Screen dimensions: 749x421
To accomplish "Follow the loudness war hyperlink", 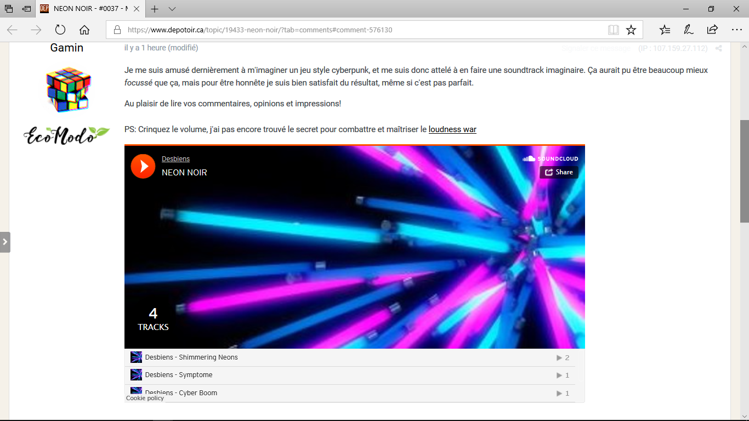I will point(452,129).
